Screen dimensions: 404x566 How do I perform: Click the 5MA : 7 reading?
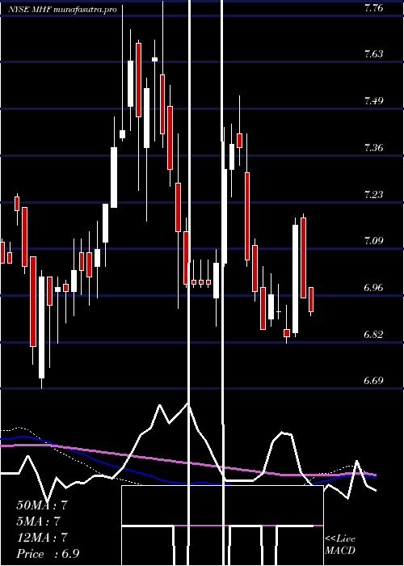point(38,521)
